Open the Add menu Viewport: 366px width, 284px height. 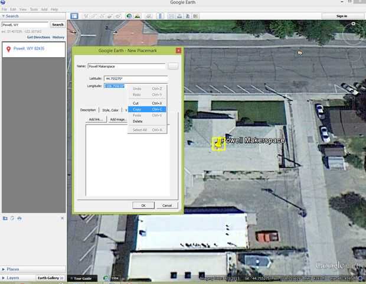tap(44, 9)
